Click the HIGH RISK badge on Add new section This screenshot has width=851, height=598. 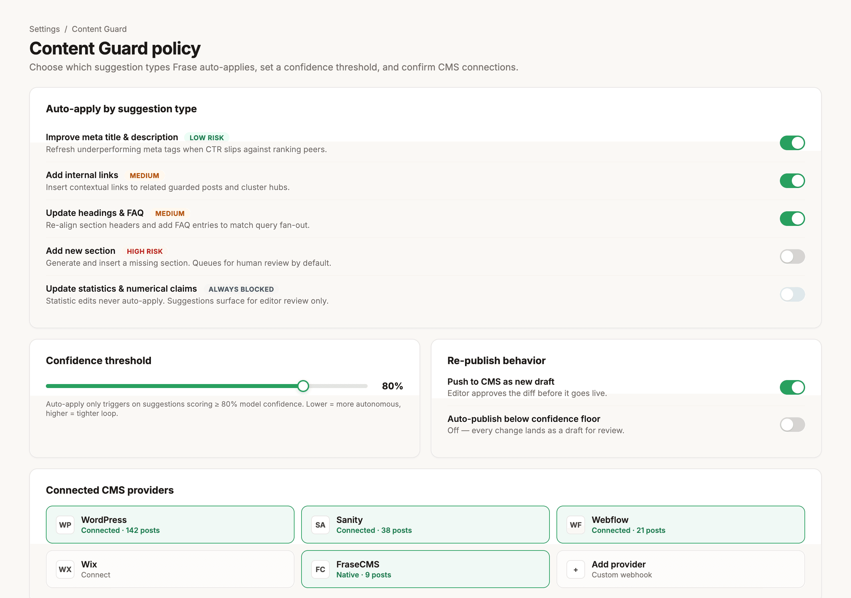pos(145,251)
